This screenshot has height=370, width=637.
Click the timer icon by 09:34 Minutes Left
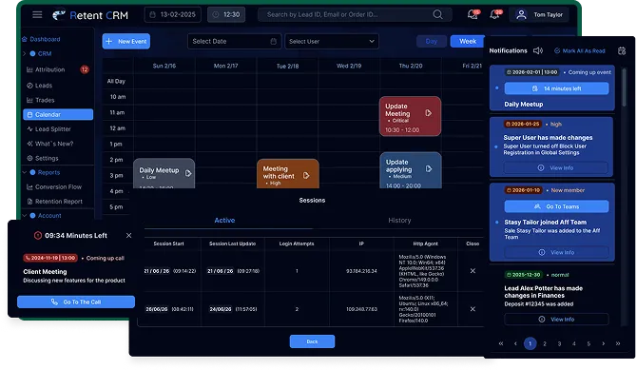tap(38, 236)
